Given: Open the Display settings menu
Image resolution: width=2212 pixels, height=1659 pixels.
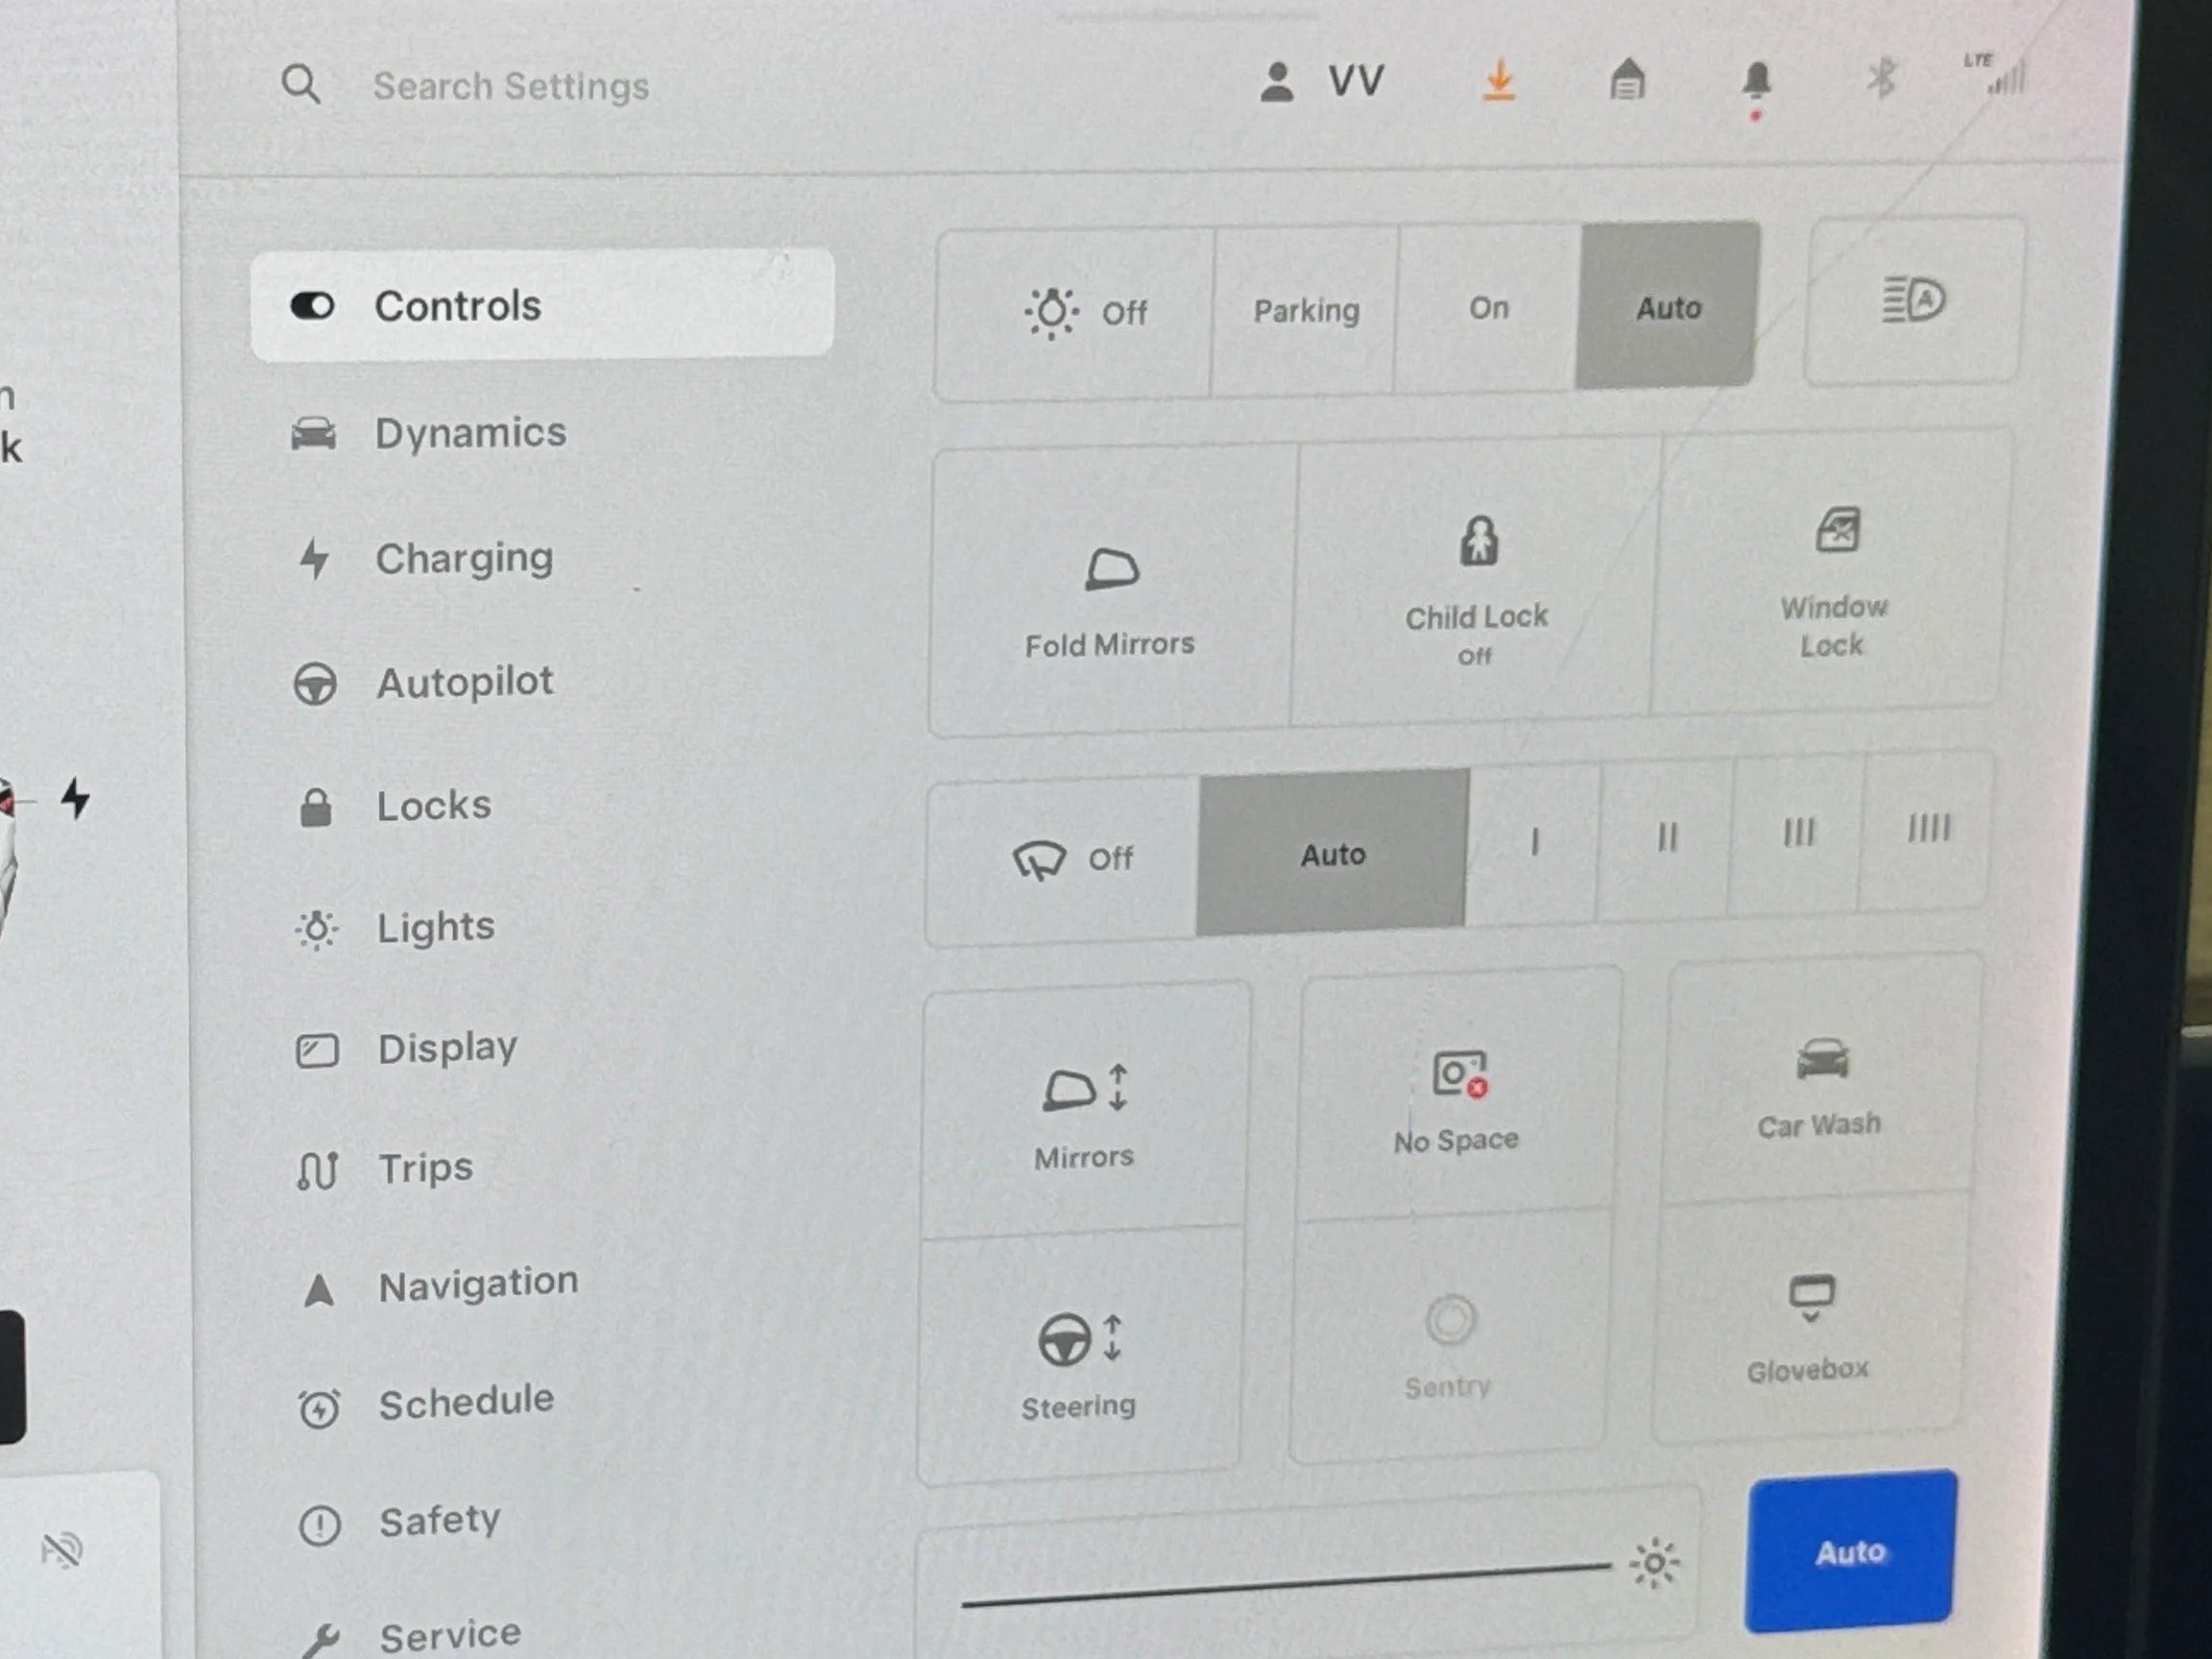Looking at the screenshot, I should click(x=407, y=1049).
